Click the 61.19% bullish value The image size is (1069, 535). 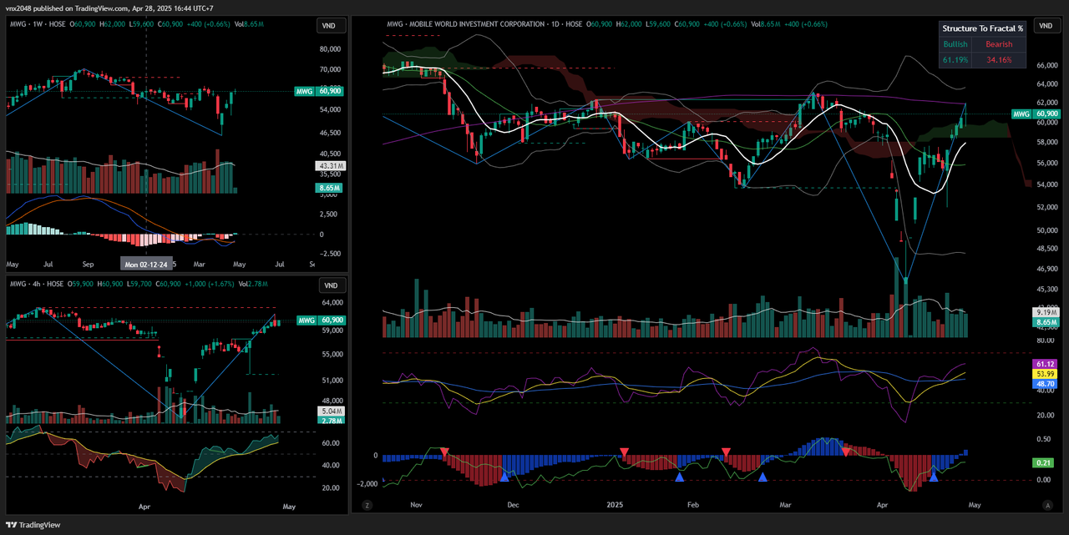pos(955,60)
